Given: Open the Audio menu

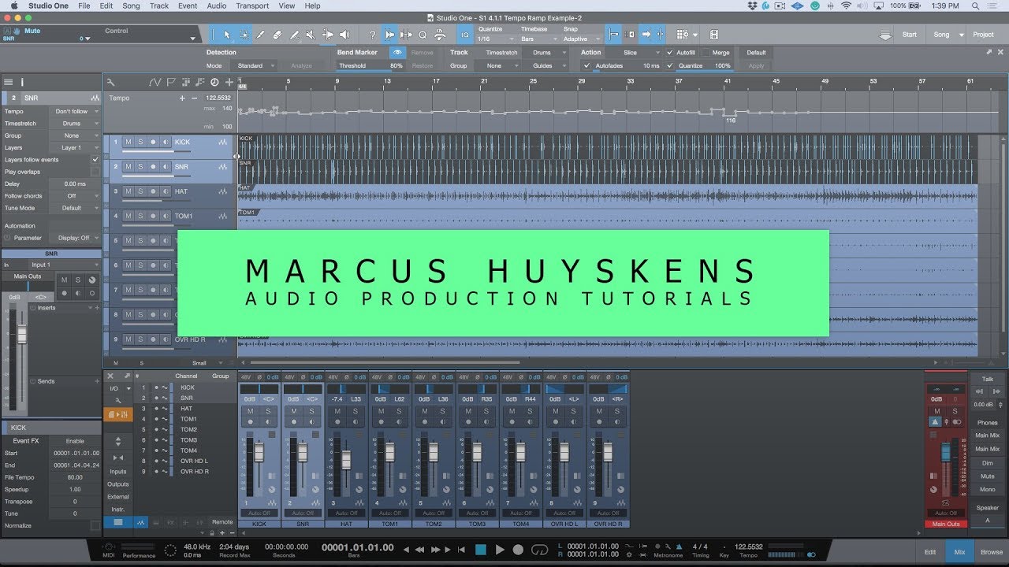Looking at the screenshot, I should click(217, 6).
